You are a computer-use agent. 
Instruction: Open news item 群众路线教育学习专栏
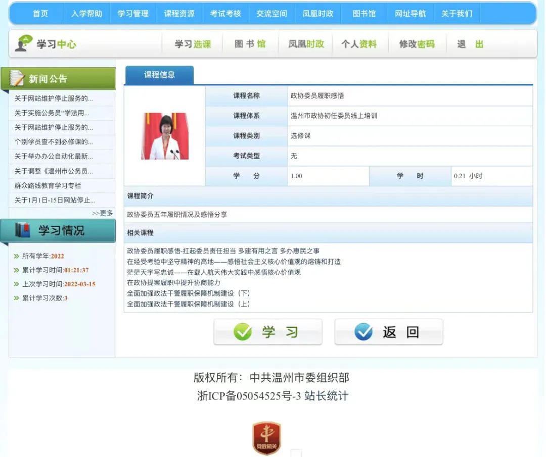48,185
